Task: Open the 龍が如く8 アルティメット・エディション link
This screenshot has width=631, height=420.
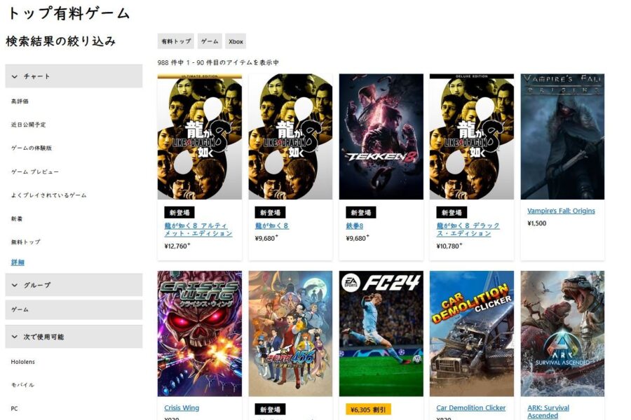Action: pyautogui.click(x=198, y=230)
